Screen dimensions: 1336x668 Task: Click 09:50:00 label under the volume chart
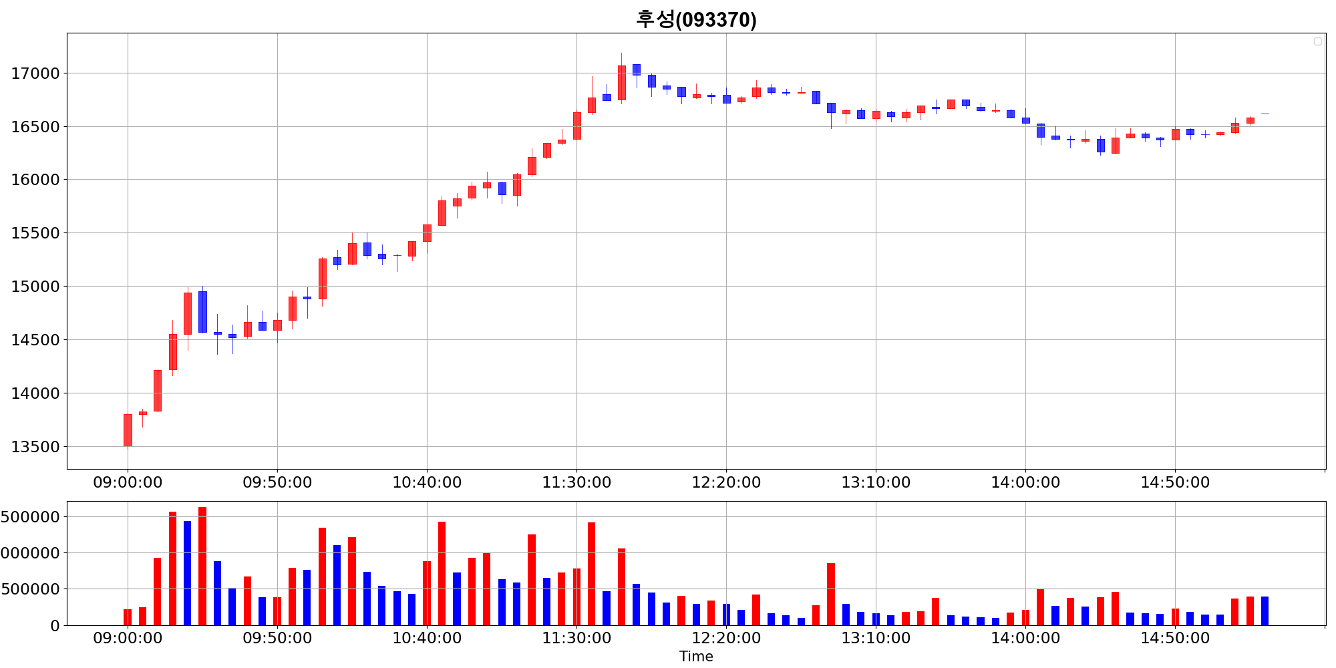point(277,638)
